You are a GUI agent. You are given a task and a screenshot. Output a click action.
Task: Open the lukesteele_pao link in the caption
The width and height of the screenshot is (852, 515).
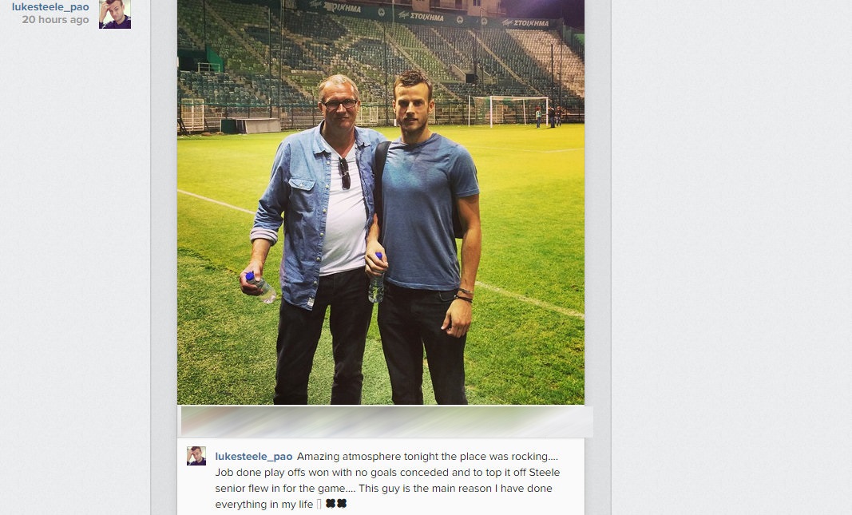point(254,457)
